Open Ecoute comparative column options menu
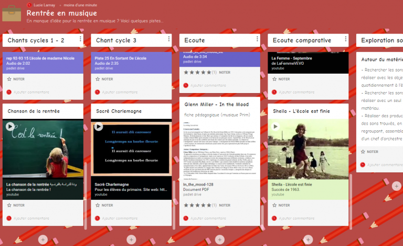Image resolution: width=403 pixels, height=246 pixels. click(x=345, y=39)
